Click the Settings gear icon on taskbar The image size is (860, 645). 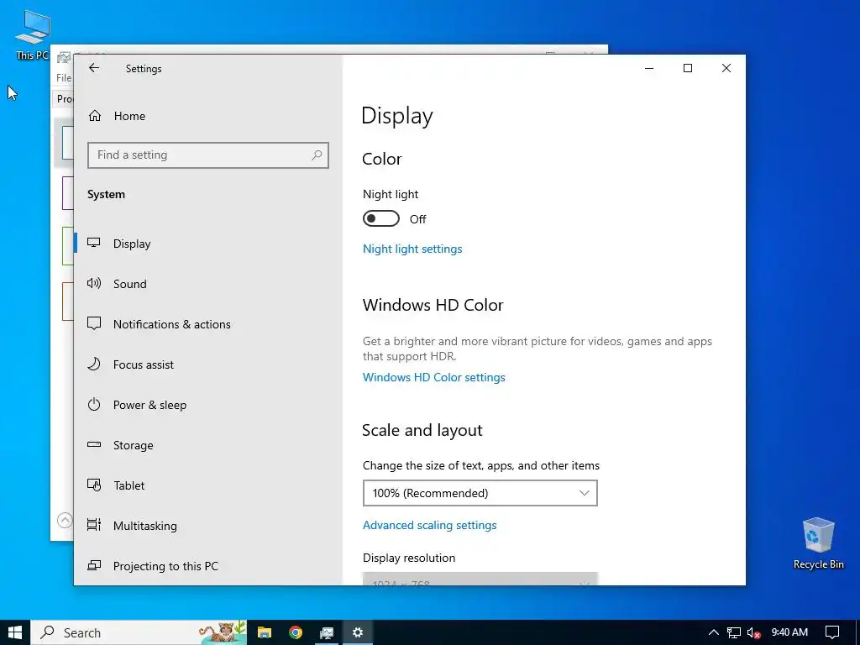pyautogui.click(x=358, y=632)
